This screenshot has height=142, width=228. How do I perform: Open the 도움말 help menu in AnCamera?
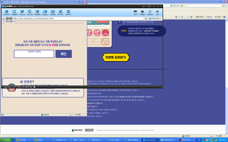coord(149,6)
